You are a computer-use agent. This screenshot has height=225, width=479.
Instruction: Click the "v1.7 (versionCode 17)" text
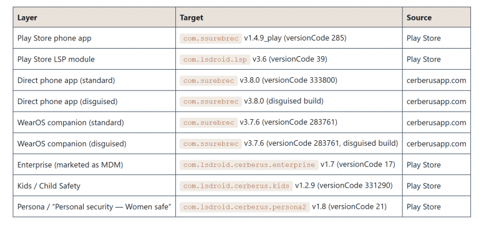pyautogui.click(x=358, y=165)
